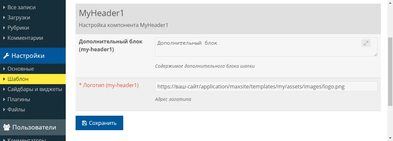This screenshot has width=393, height=141.
Task: Click the users icon beside Пользователи
Action: click(6, 128)
